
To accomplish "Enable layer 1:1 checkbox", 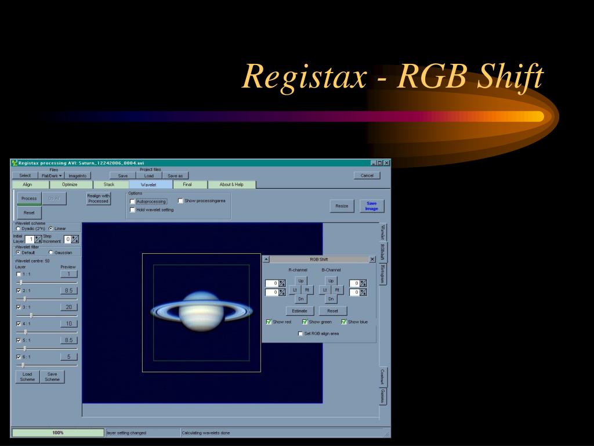I will pyautogui.click(x=19, y=274).
